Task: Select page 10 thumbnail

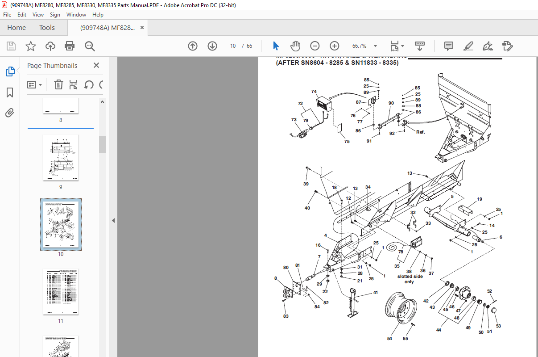Action: [x=61, y=225]
